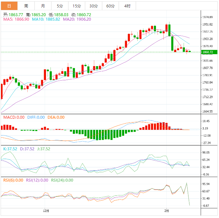Click the DEA:0.00 label
The height and width of the screenshot is (218, 219).
(55, 117)
